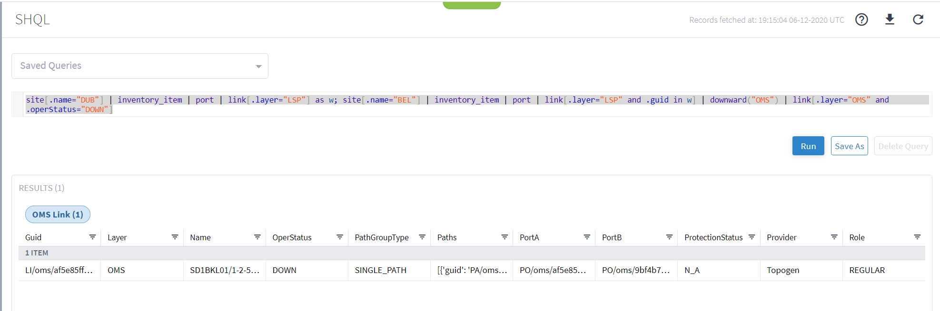Open filter menu for Paths column
This screenshot has width=940, height=311.
pyautogui.click(x=505, y=237)
